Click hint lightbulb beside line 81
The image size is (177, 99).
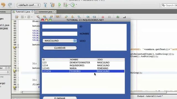coord(14,71)
